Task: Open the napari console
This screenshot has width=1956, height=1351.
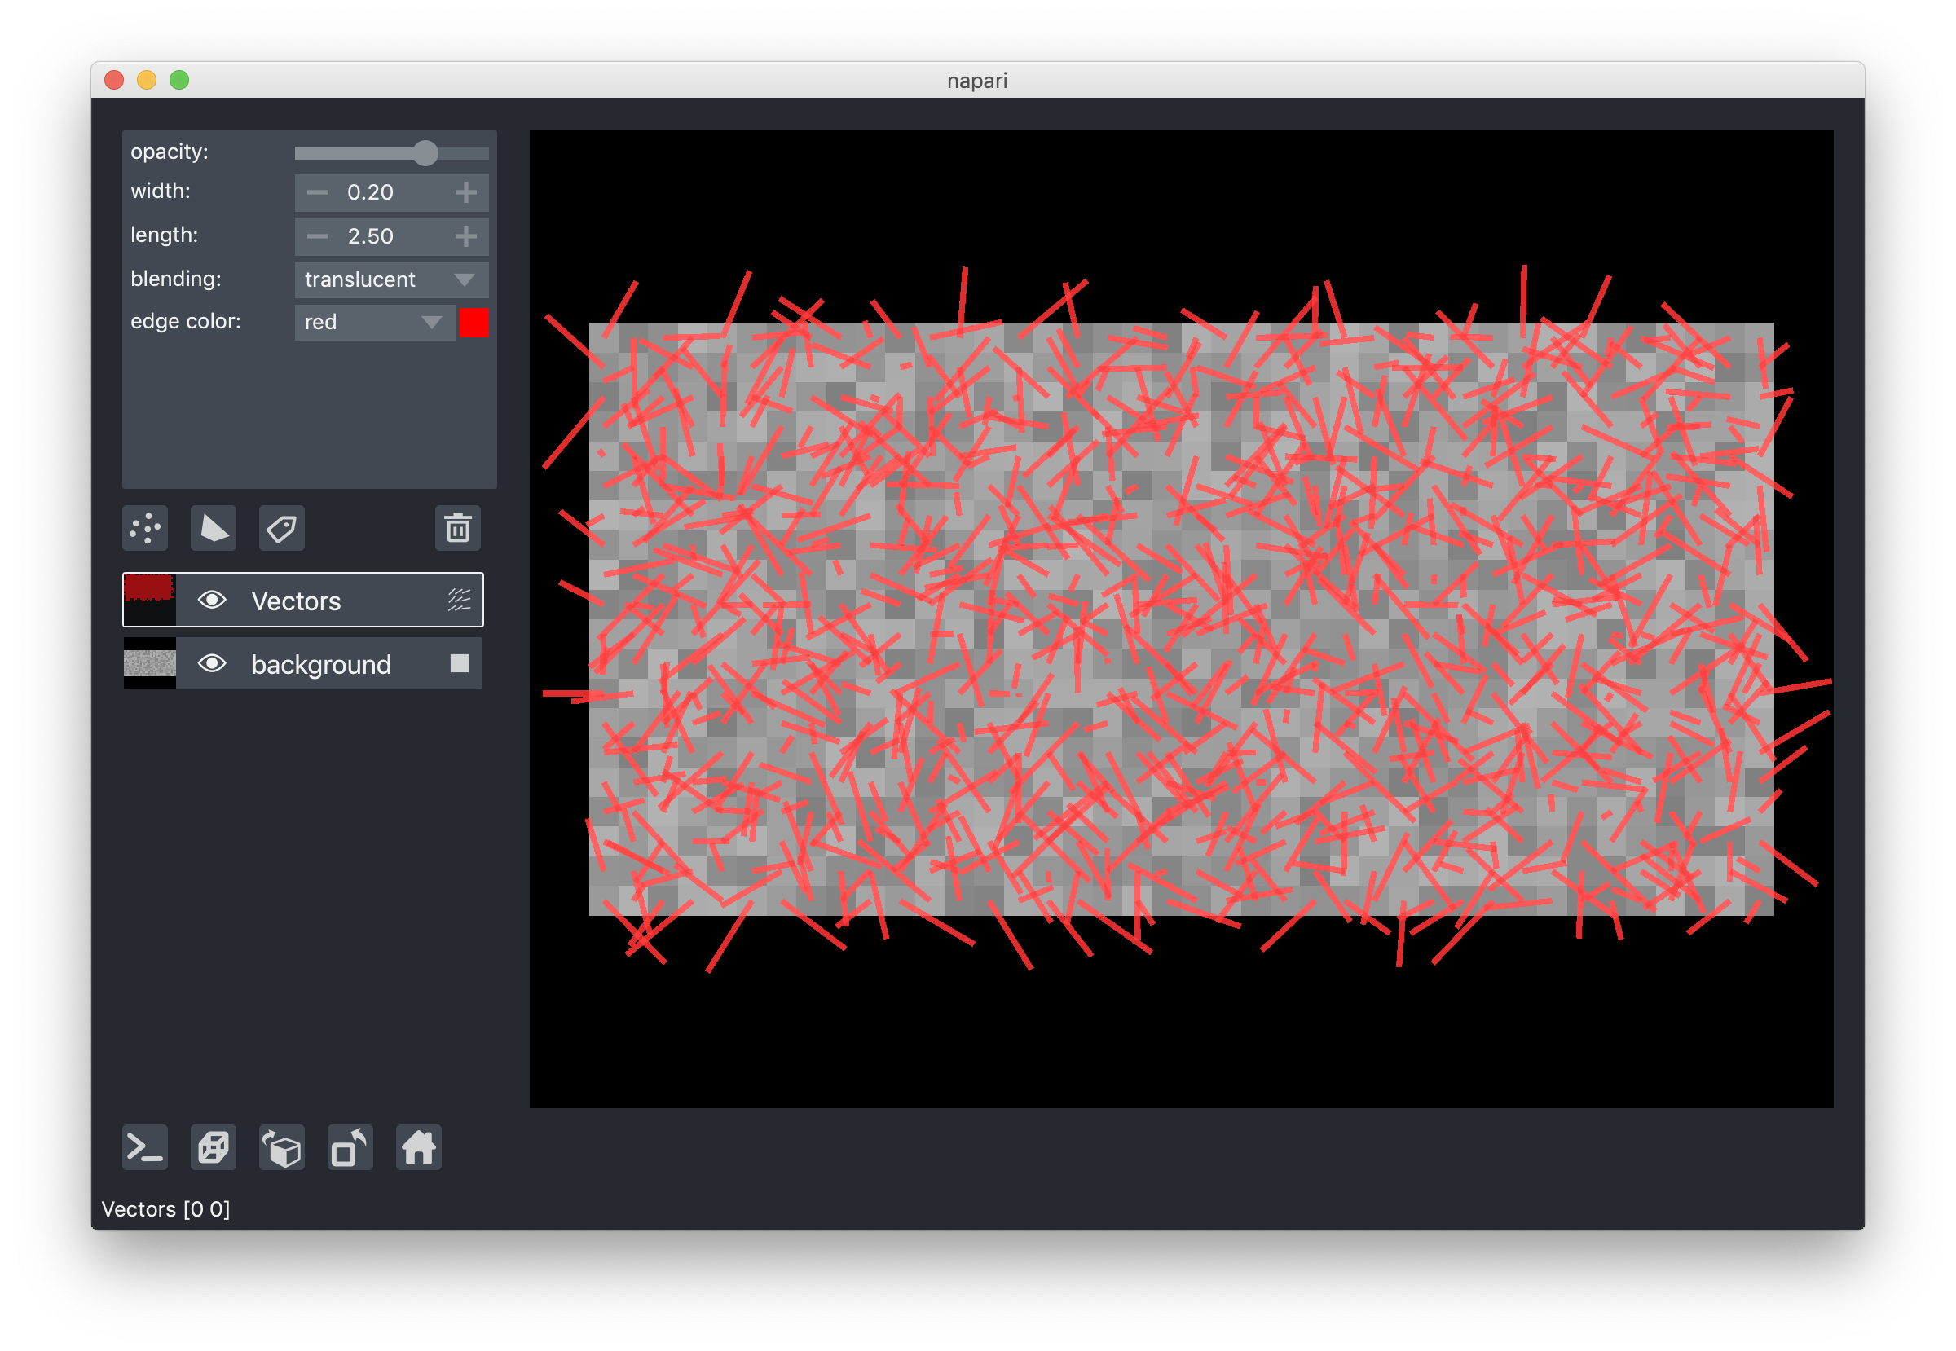Action: 144,1148
